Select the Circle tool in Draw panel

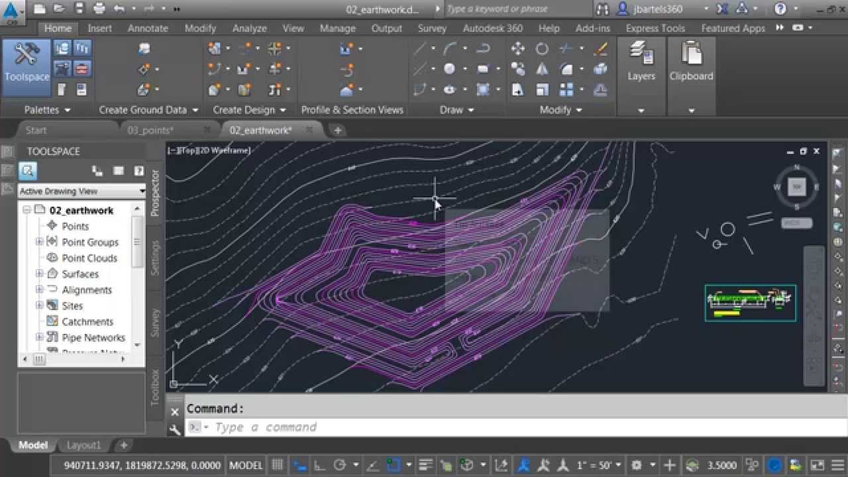(450, 69)
